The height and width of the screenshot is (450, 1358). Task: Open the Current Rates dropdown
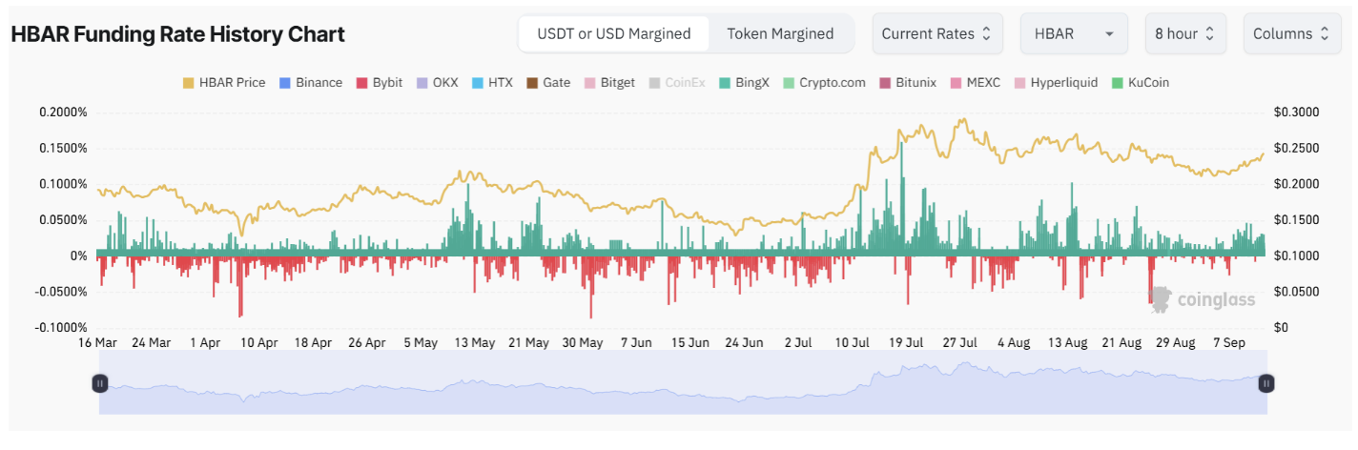pyautogui.click(x=936, y=33)
